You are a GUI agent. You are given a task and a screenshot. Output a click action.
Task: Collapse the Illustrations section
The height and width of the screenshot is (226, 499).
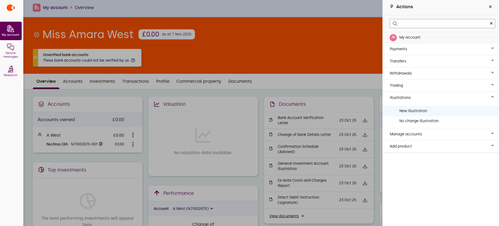point(492,97)
